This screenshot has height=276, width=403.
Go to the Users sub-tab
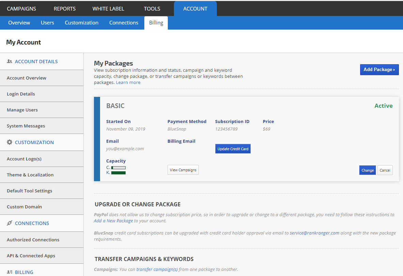point(47,23)
